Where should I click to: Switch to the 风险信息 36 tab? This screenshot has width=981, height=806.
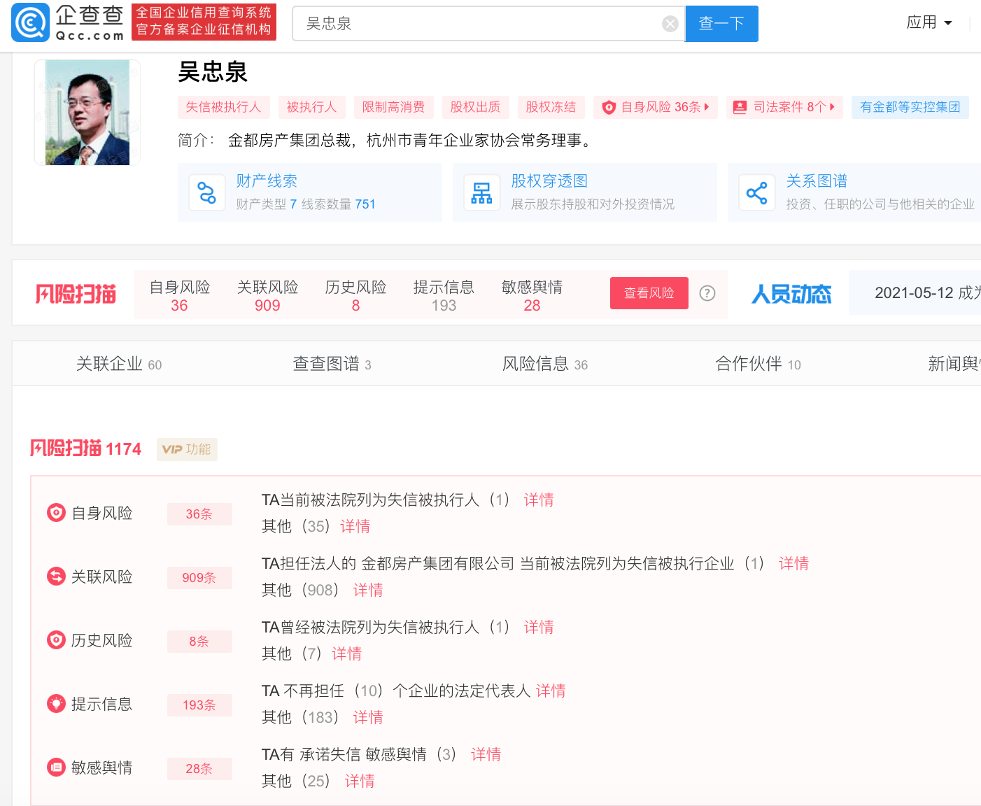tap(545, 364)
